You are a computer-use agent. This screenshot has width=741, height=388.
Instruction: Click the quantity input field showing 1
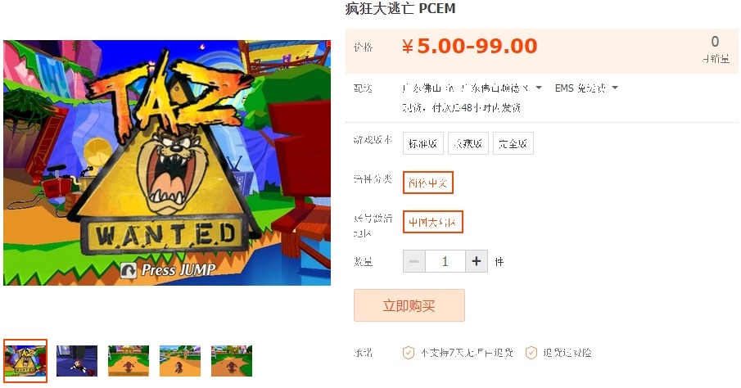click(445, 261)
